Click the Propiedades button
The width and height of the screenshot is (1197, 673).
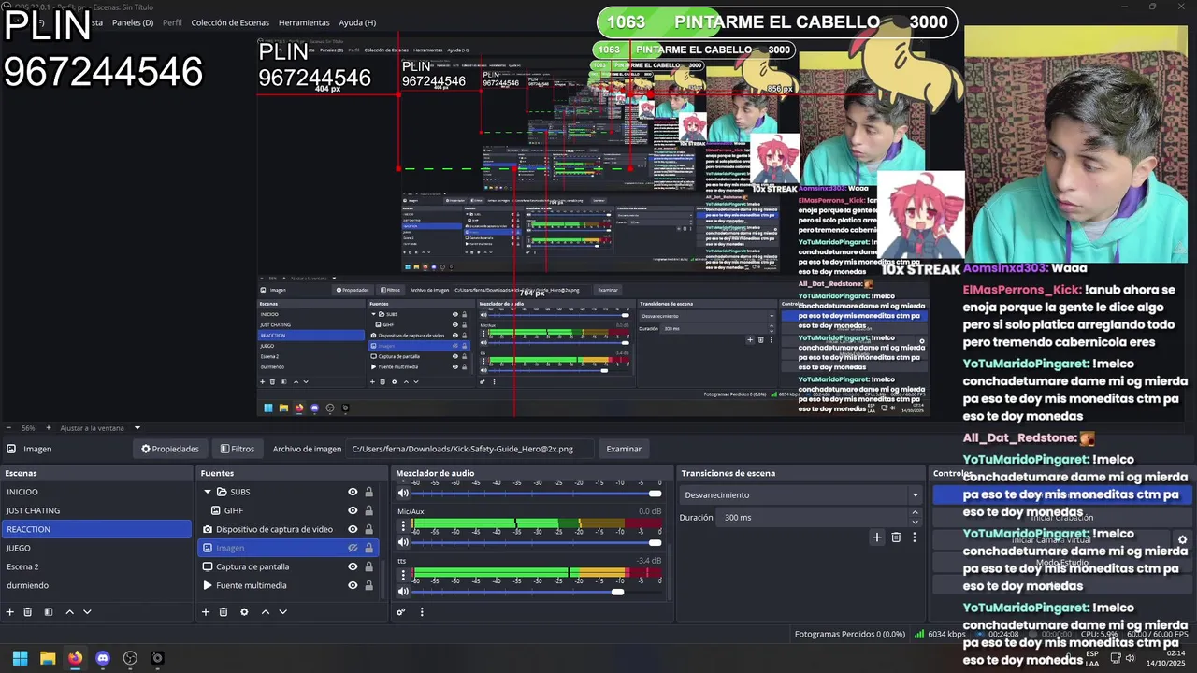pyautogui.click(x=170, y=449)
